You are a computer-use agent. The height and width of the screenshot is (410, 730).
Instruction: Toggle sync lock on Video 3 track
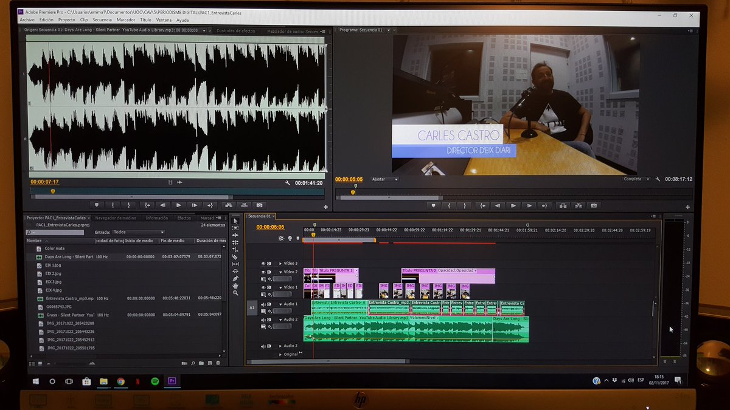(x=269, y=264)
